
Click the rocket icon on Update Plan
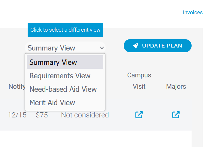click(x=135, y=46)
